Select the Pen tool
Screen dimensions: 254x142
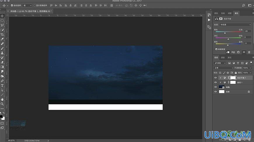[x=2, y=81]
